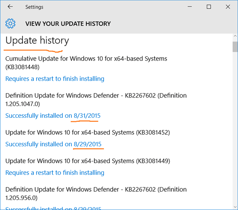Image resolution: width=238 pixels, height=210 pixels.
Task: Open 'Successfully installed on 8/29/2015' under KB3081452
Action: click(x=53, y=144)
